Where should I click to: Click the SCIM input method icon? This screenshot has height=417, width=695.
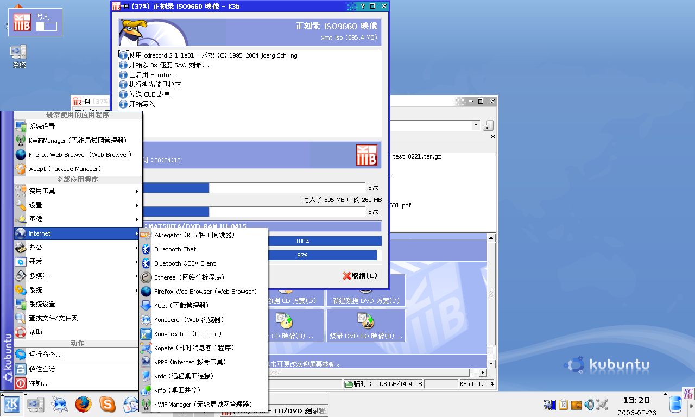[688, 394]
